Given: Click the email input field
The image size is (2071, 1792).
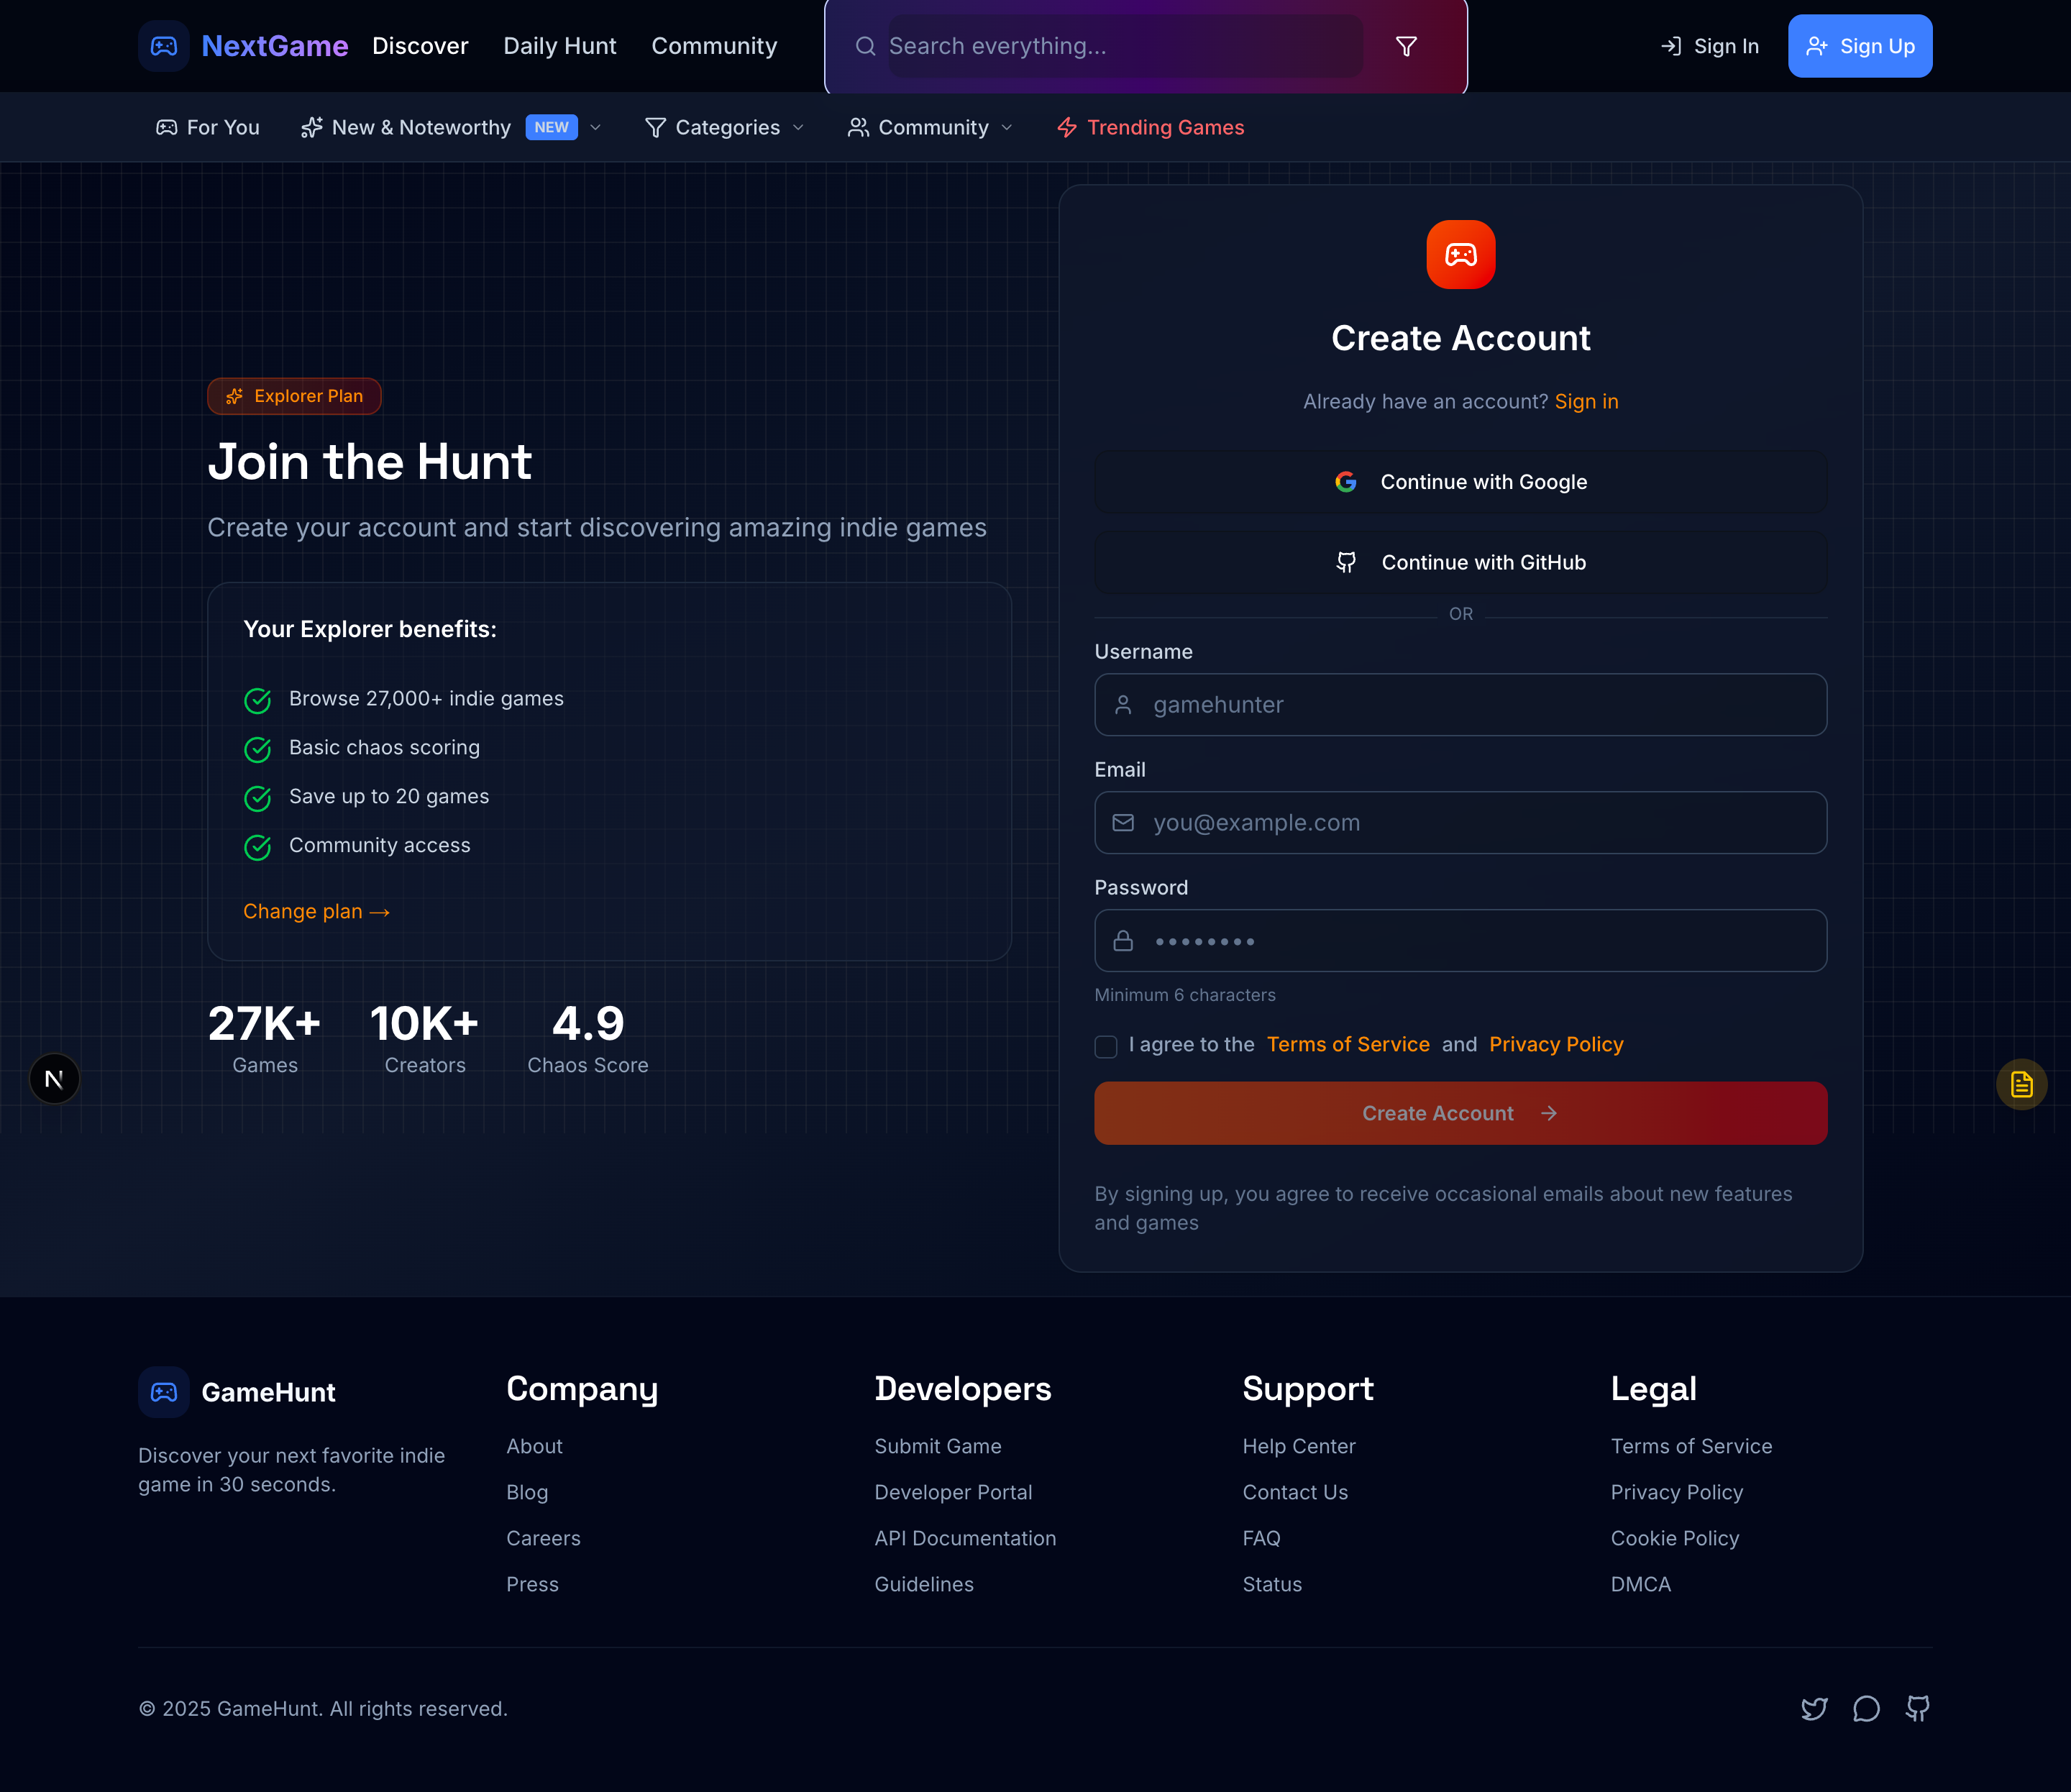Looking at the screenshot, I should tap(1460, 822).
